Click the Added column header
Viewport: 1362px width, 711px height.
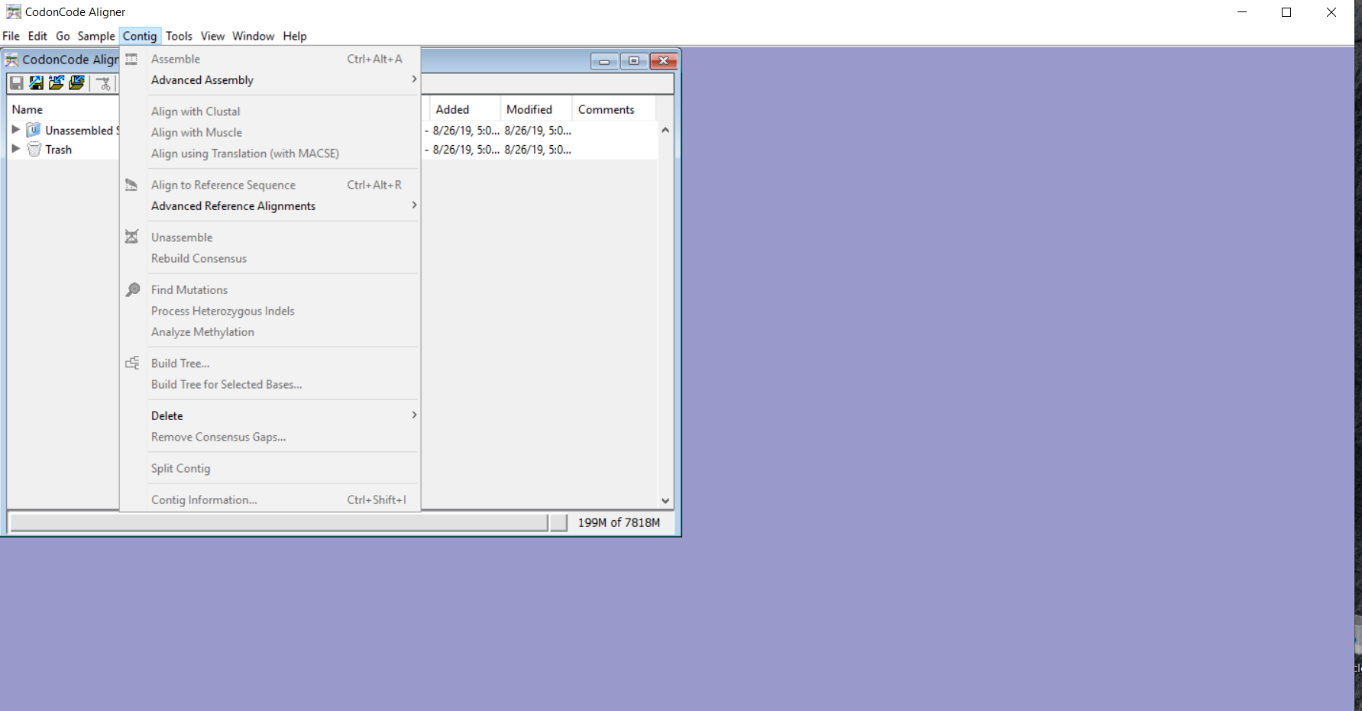[x=464, y=109]
